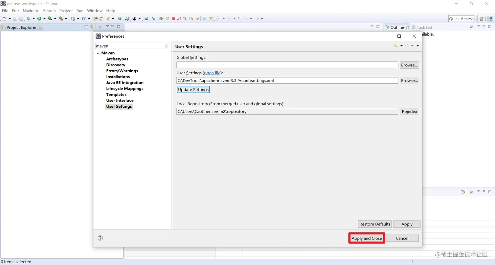Click Collapse All in Project Explorer
The width and height of the screenshot is (495, 265).
coord(86,26)
